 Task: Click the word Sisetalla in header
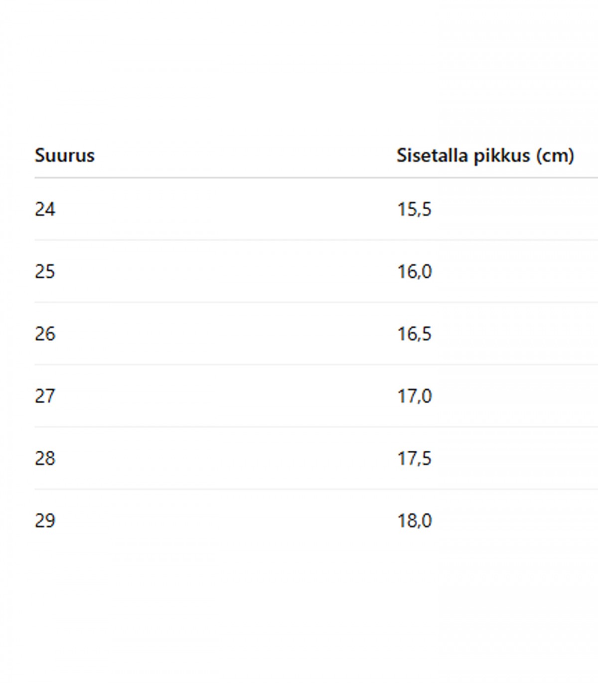pyautogui.click(x=432, y=156)
